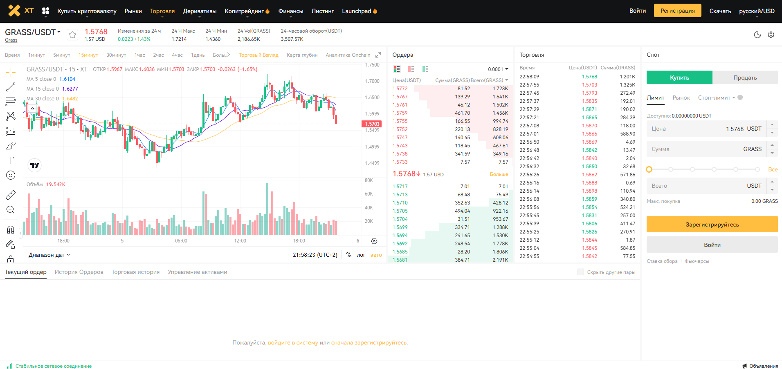Click the XT logo
Screen dimensions: 782x369
(21, 11)
